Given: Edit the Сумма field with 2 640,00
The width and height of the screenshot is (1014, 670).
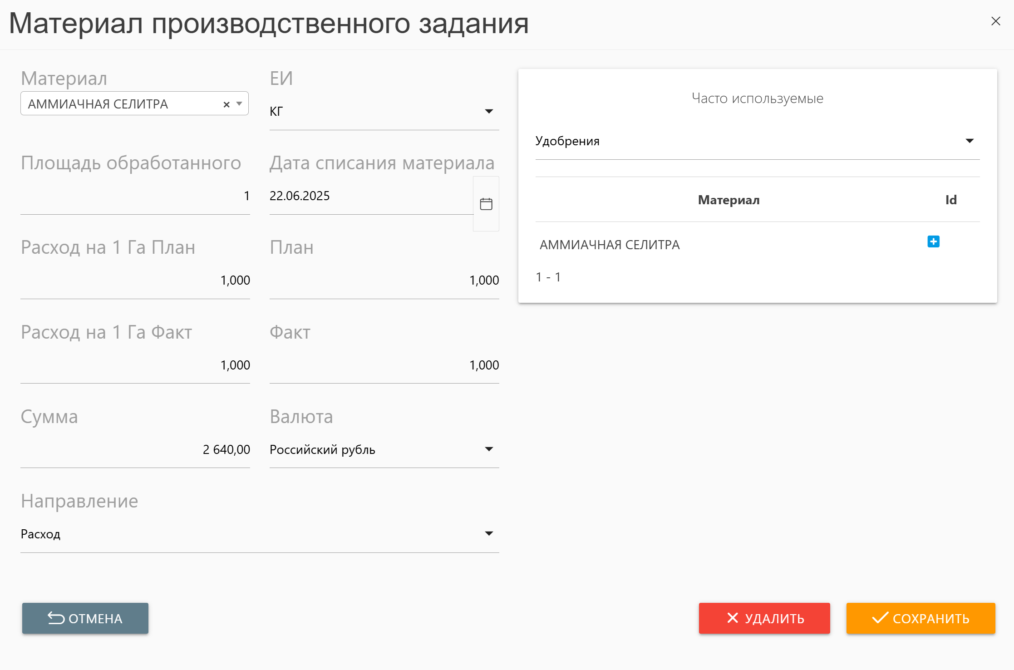Looking at the screenshot, I should 135,449.
